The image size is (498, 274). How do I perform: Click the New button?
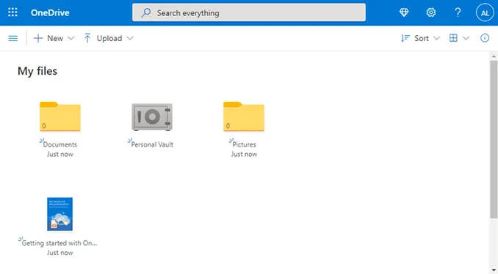54,38
